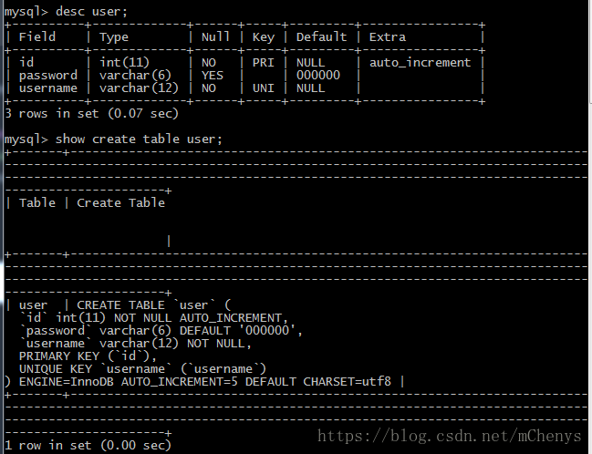Click the varchar(12) type of username
The width and height of the screenshot is (592, 454).
[x=139, y=88]
